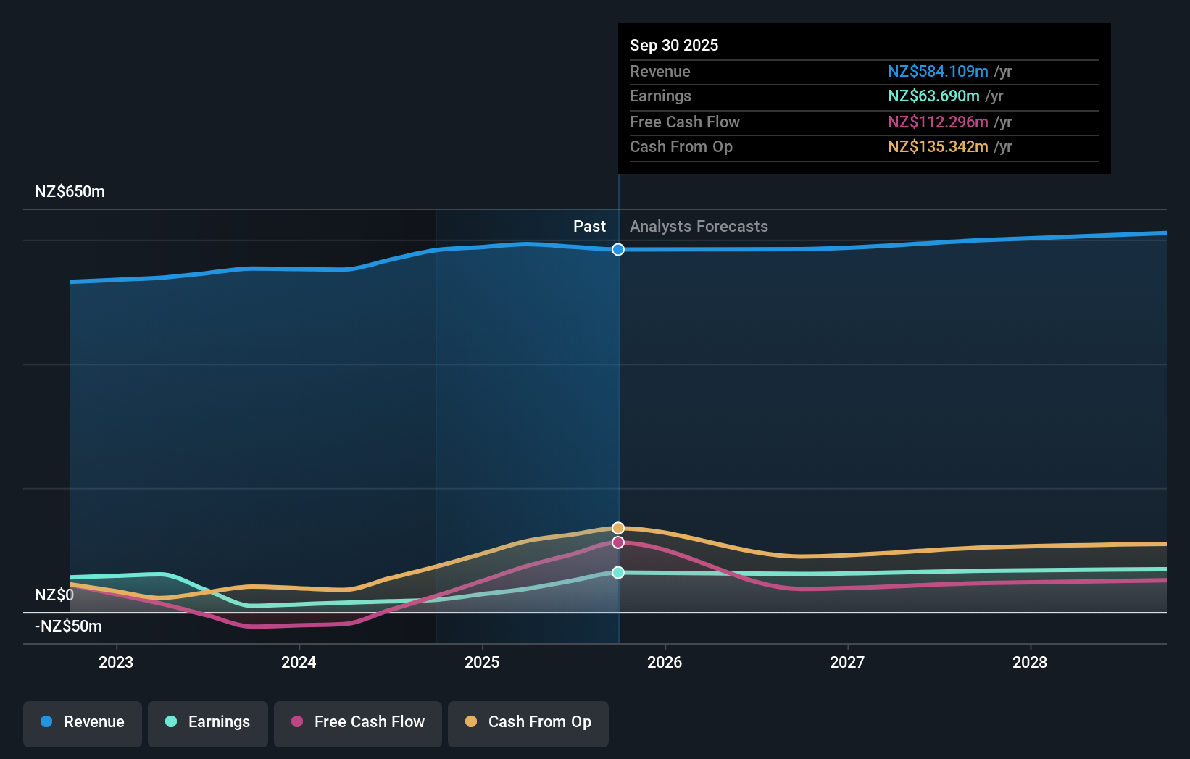Screen dimensions: 1190x759
Task: Click the teal Earnings legend dot
Action: [x=170, y=722]
